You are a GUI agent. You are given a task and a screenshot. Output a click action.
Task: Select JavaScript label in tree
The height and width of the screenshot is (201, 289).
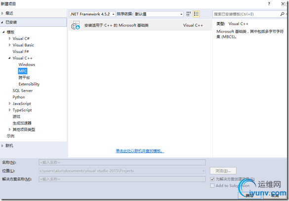(x=22, y=103)
